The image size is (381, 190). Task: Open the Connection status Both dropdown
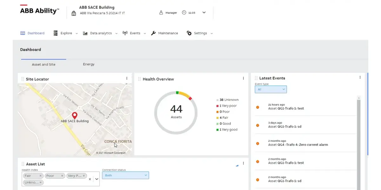pyautogui.click(x=125, y=175)
